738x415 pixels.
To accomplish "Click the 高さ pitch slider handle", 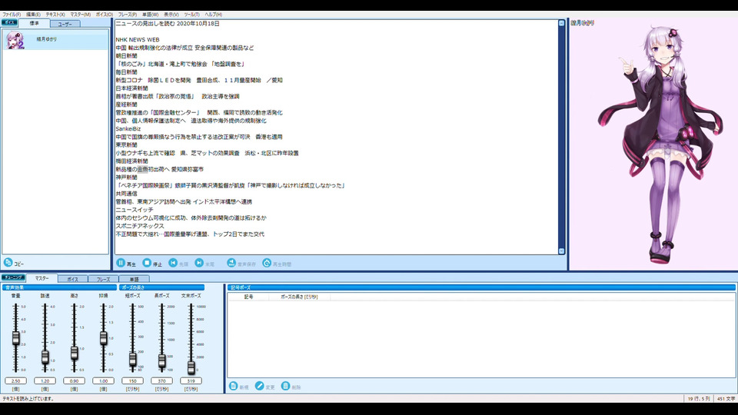I will 74,353.
